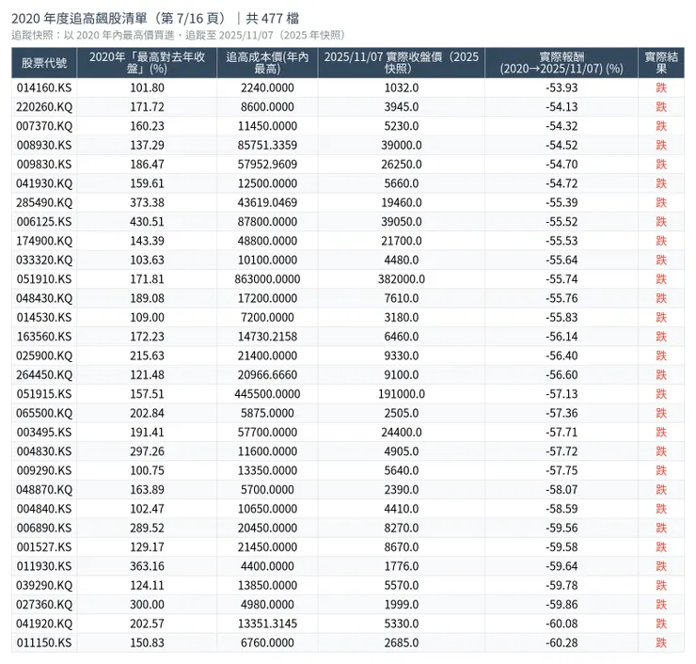Click the 13351.3145 cost price cell
The width and height of the screenshot is (696, 664).
(267, 624)
